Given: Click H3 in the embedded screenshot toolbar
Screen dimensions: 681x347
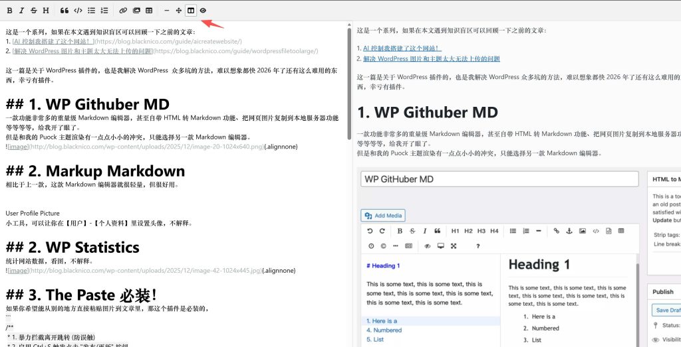Looking at the screenshot, I should [481, 231].
